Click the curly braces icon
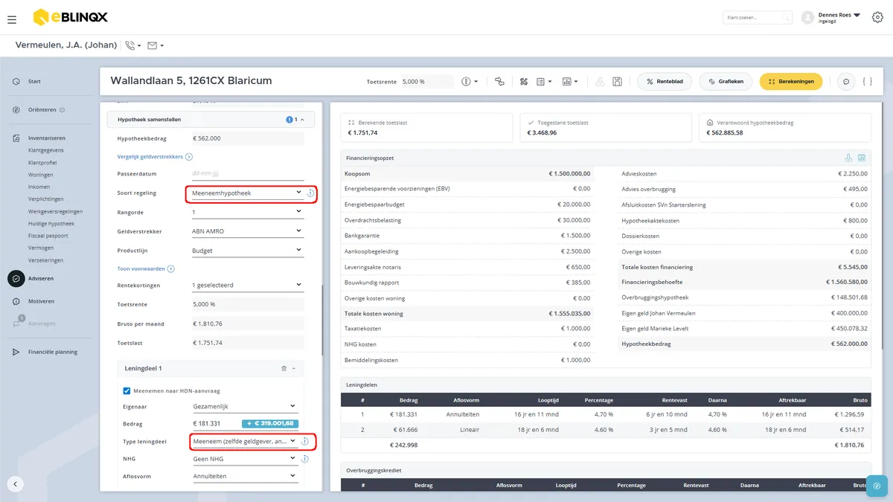The image size is (893, 502). [x=868, y=81]
